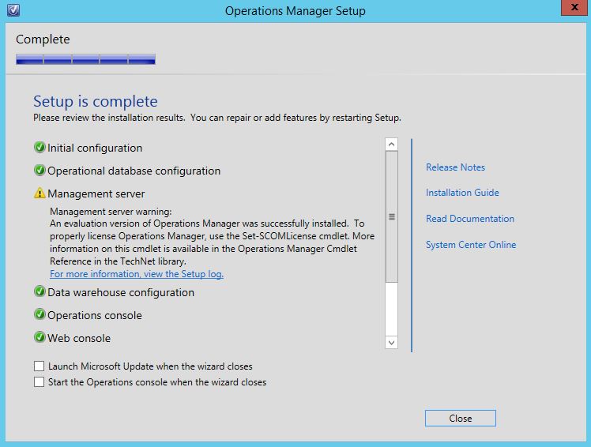Image resolution: width=591 pixels, height=447 pixels.
Task: Click the setup progress bar
Action: click(x=85, y=59)
